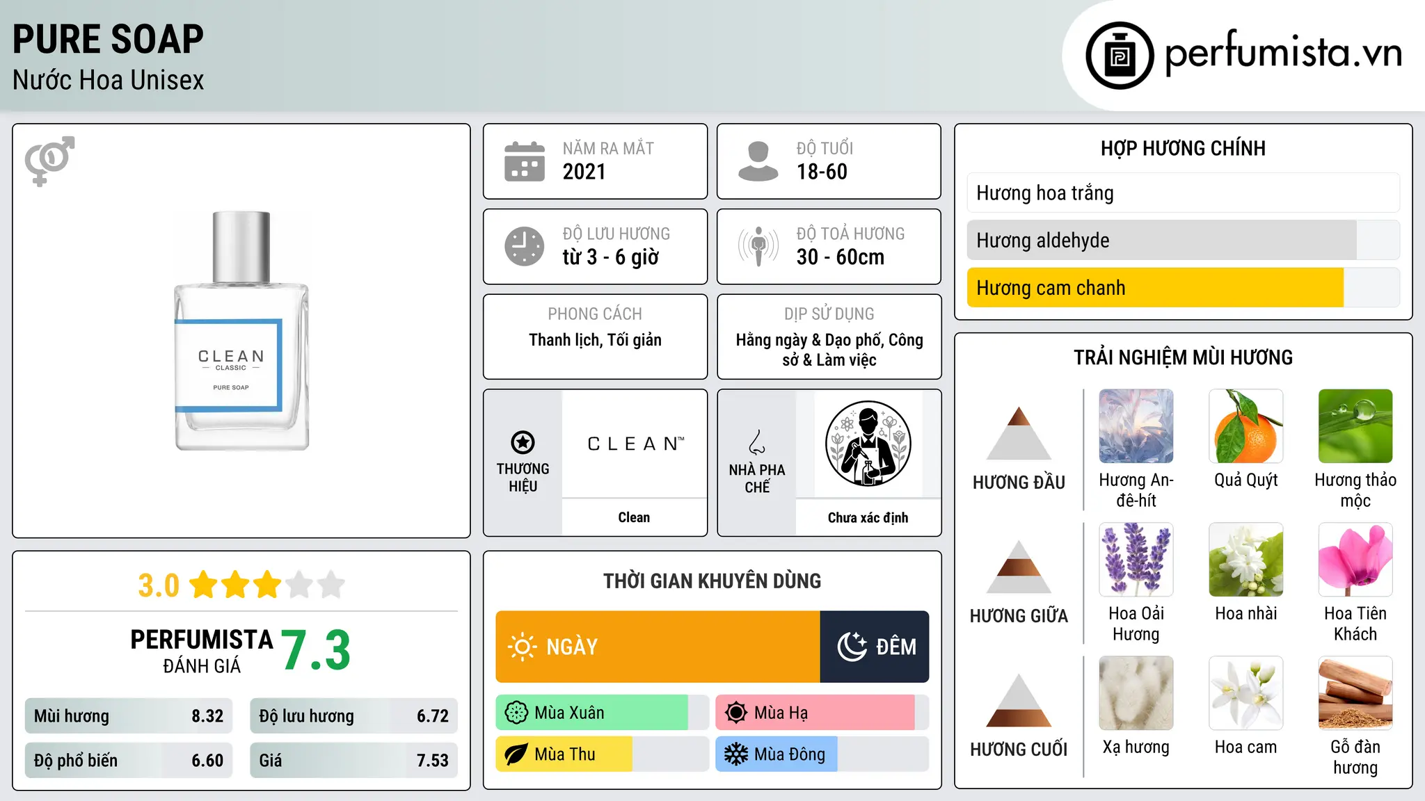Click the orange Ngày daytime bar

coord(658,647)
